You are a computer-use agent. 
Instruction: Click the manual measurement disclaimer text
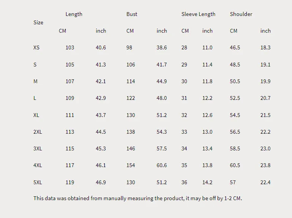tap(137, 198)
